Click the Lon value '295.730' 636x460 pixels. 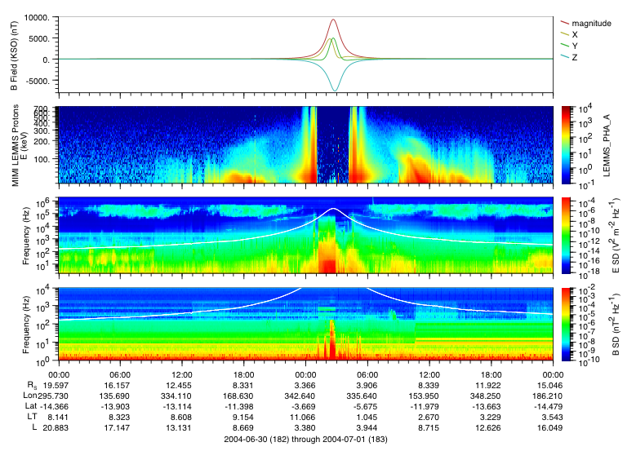click(x=53, y=396)
